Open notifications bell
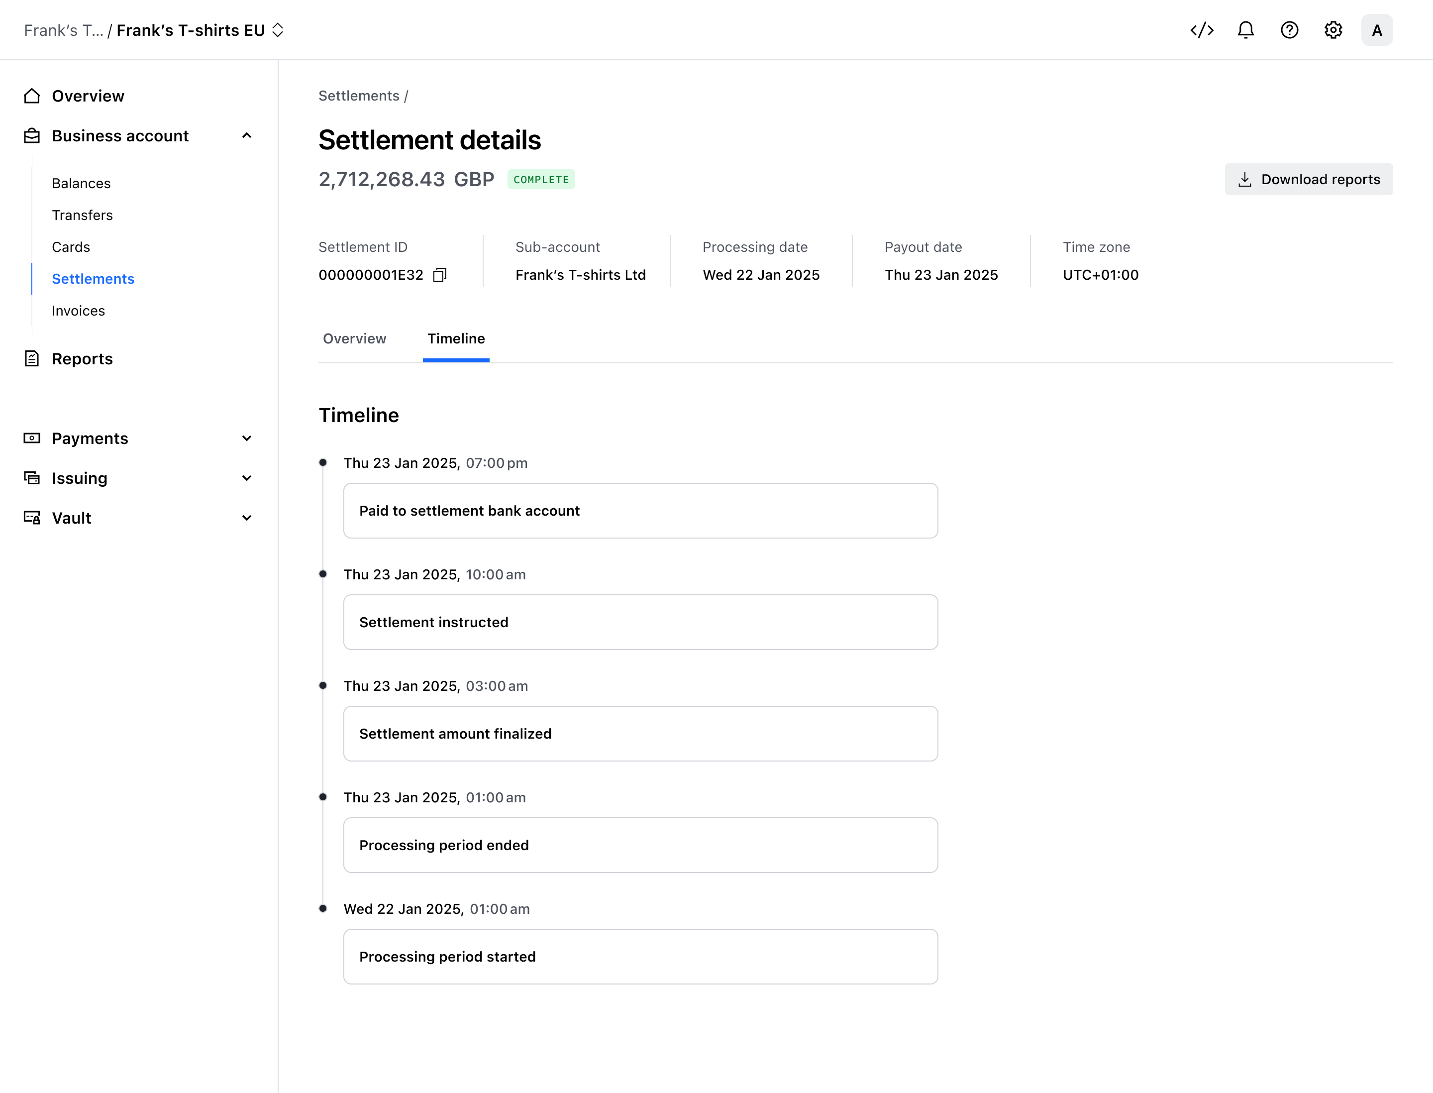 1245,30
